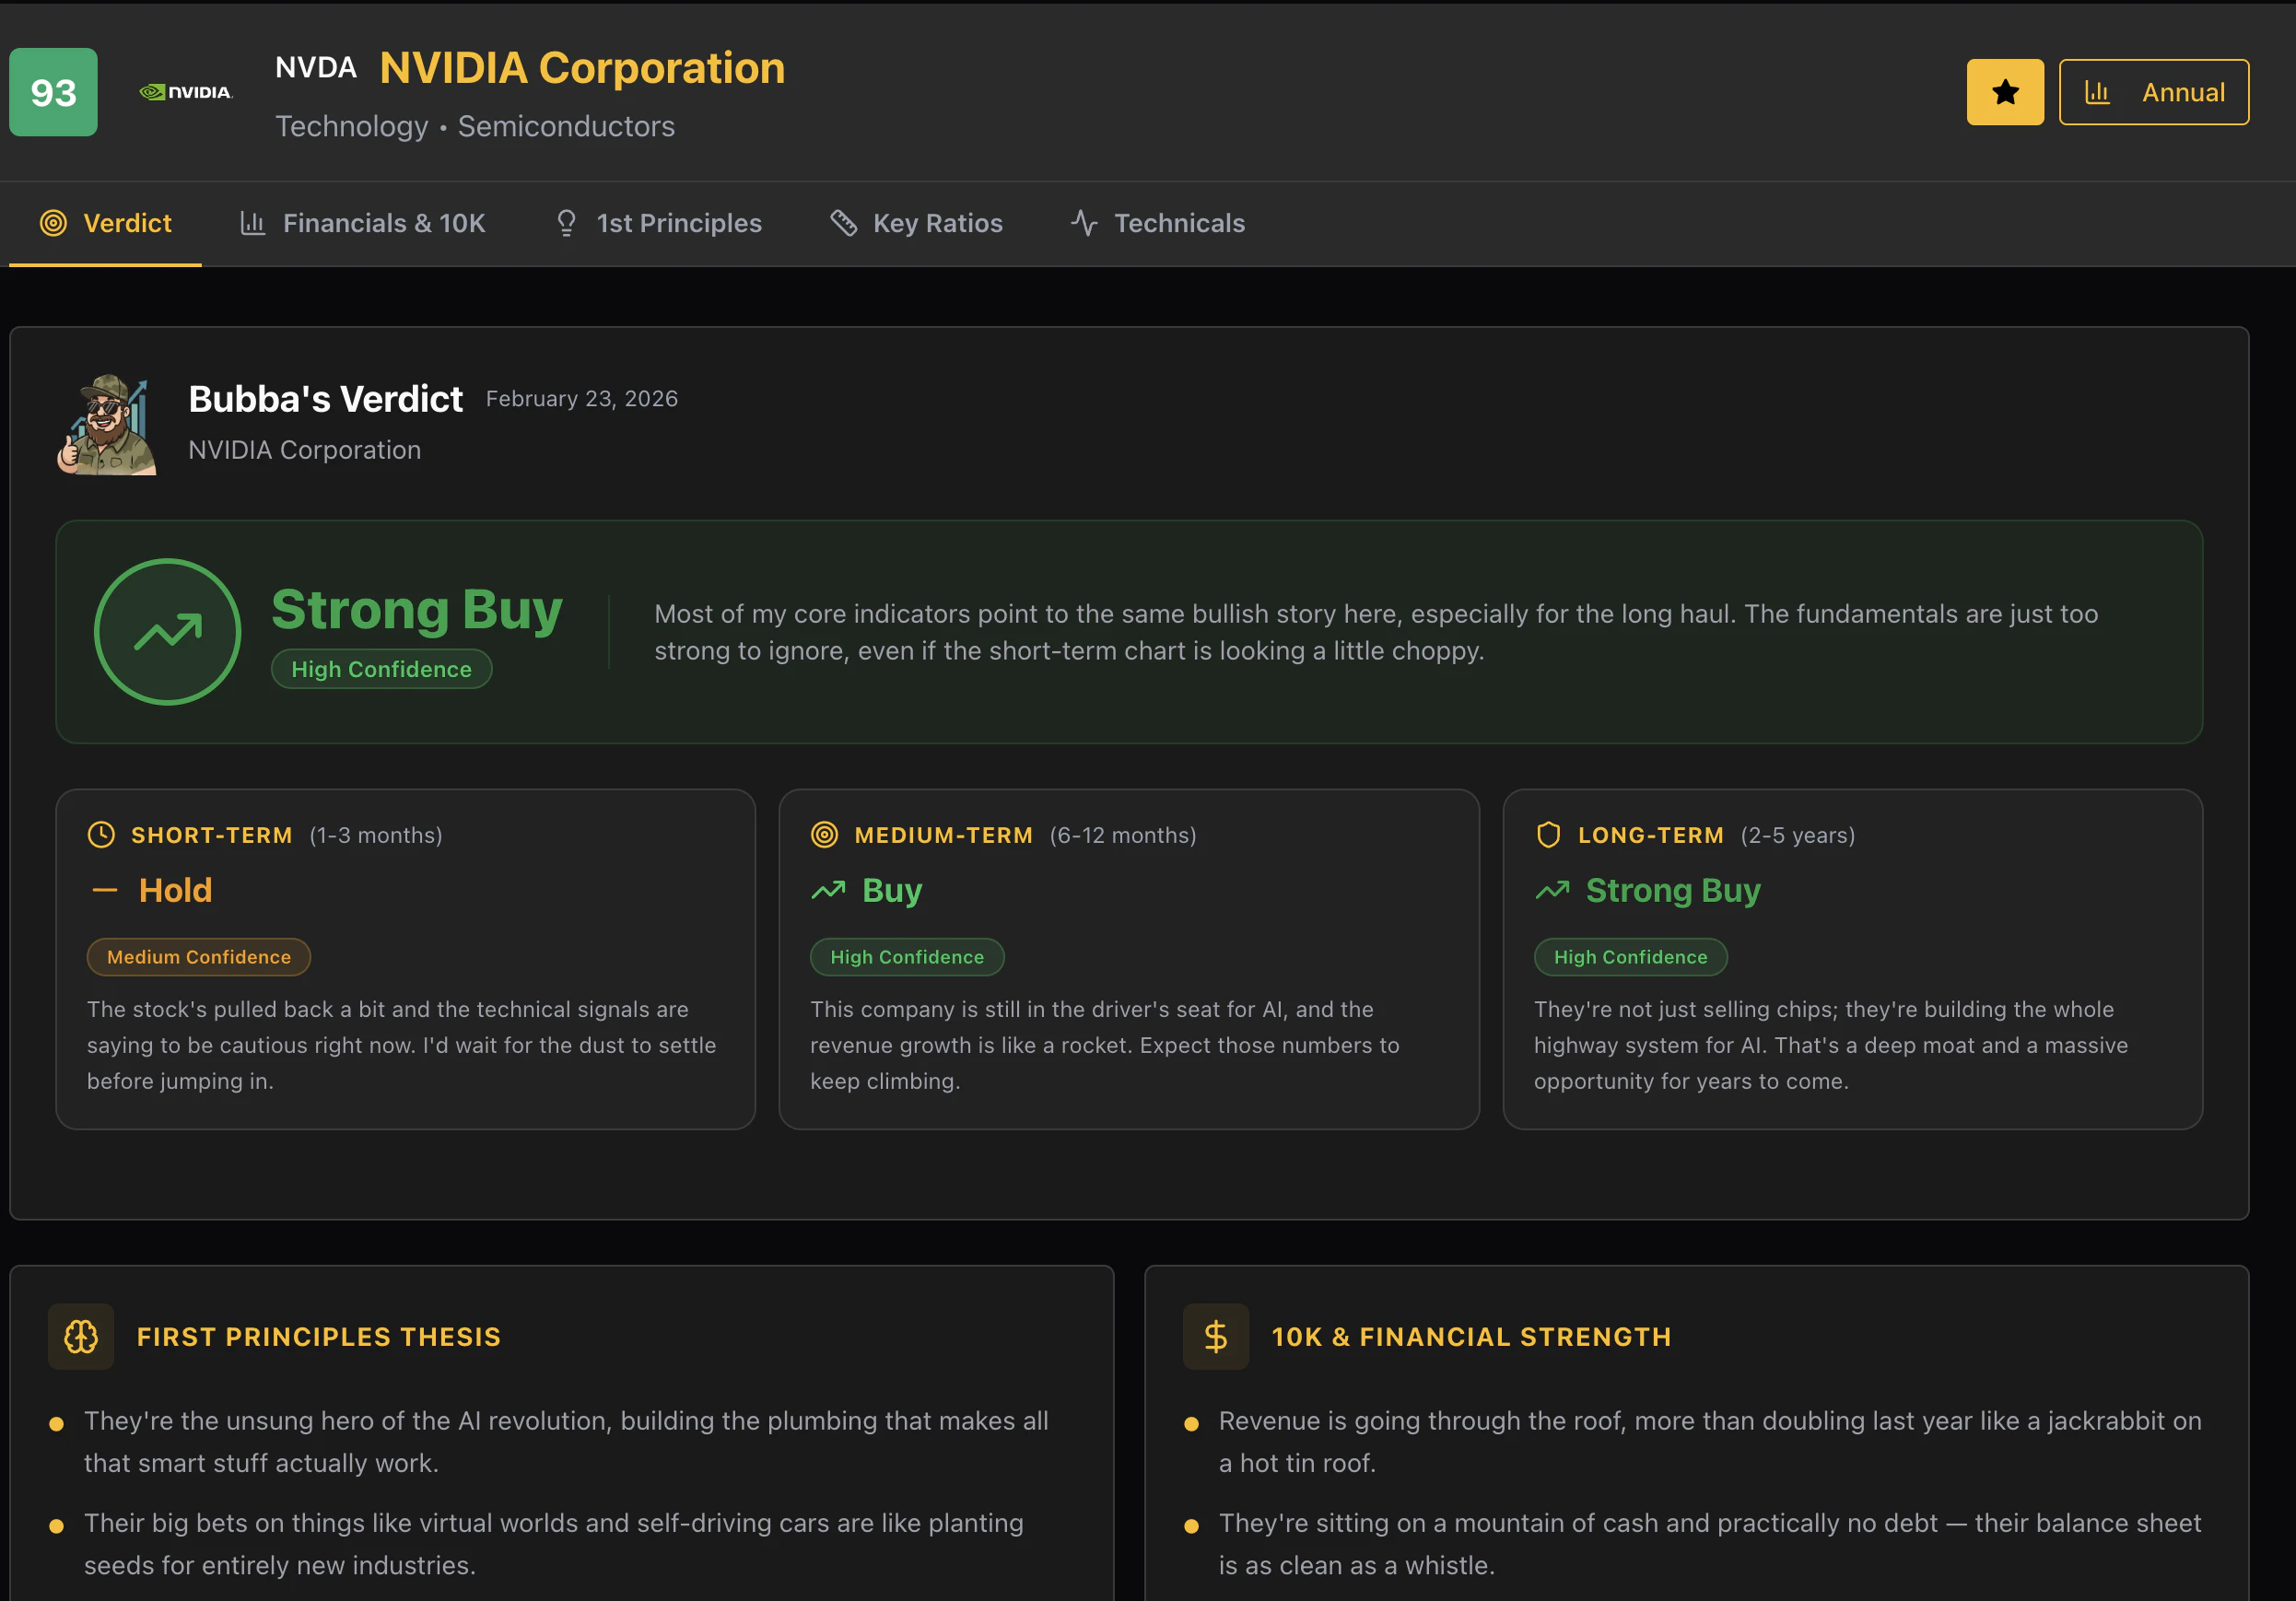Click the short-term Hold dash icon
This screenshot has width=2296, height=1601.
point(105,890)
